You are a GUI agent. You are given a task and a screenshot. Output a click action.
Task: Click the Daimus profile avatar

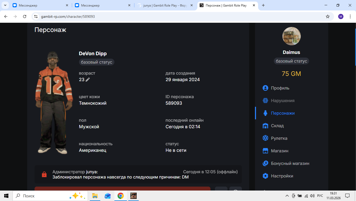(291, 36)
